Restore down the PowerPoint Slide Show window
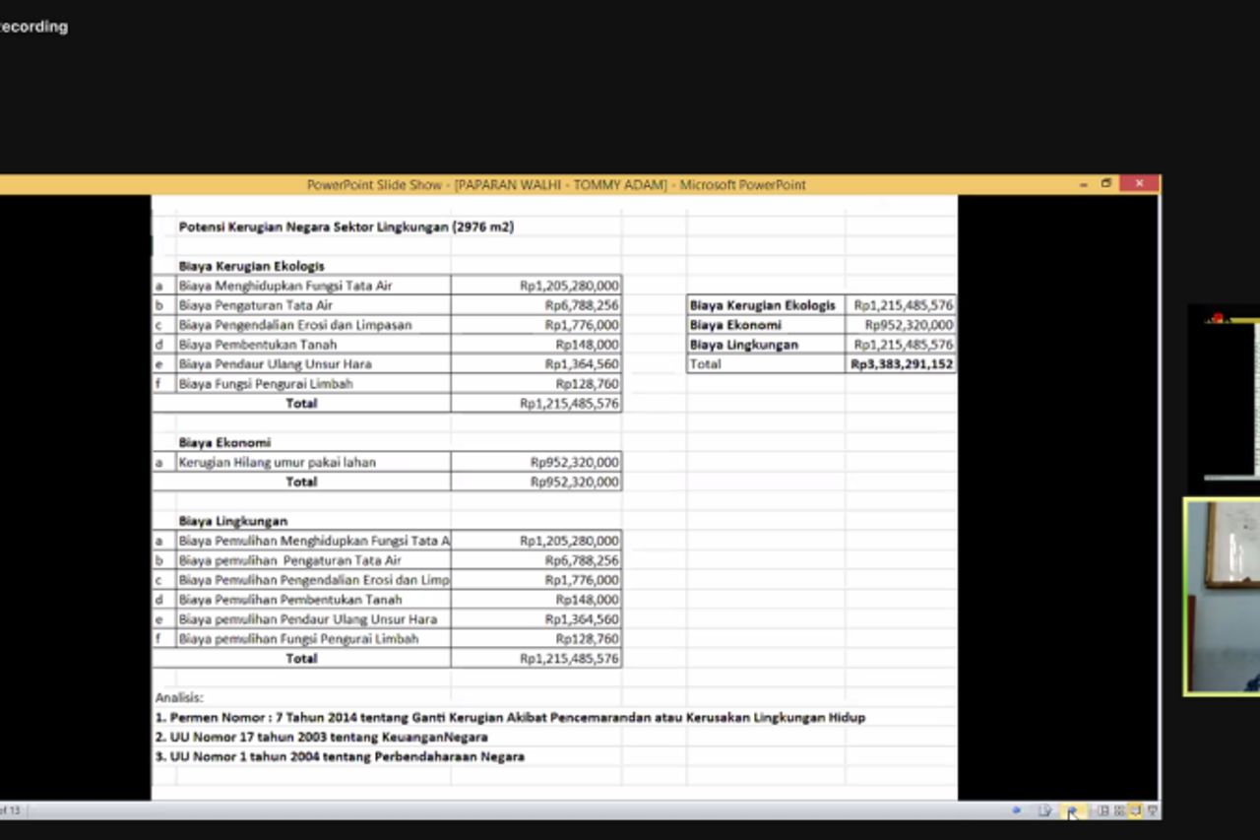 1106,184
